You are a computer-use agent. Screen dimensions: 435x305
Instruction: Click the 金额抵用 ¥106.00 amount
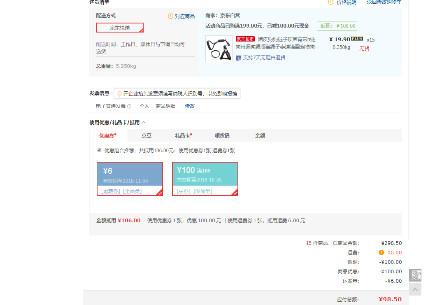coord(129,220)
